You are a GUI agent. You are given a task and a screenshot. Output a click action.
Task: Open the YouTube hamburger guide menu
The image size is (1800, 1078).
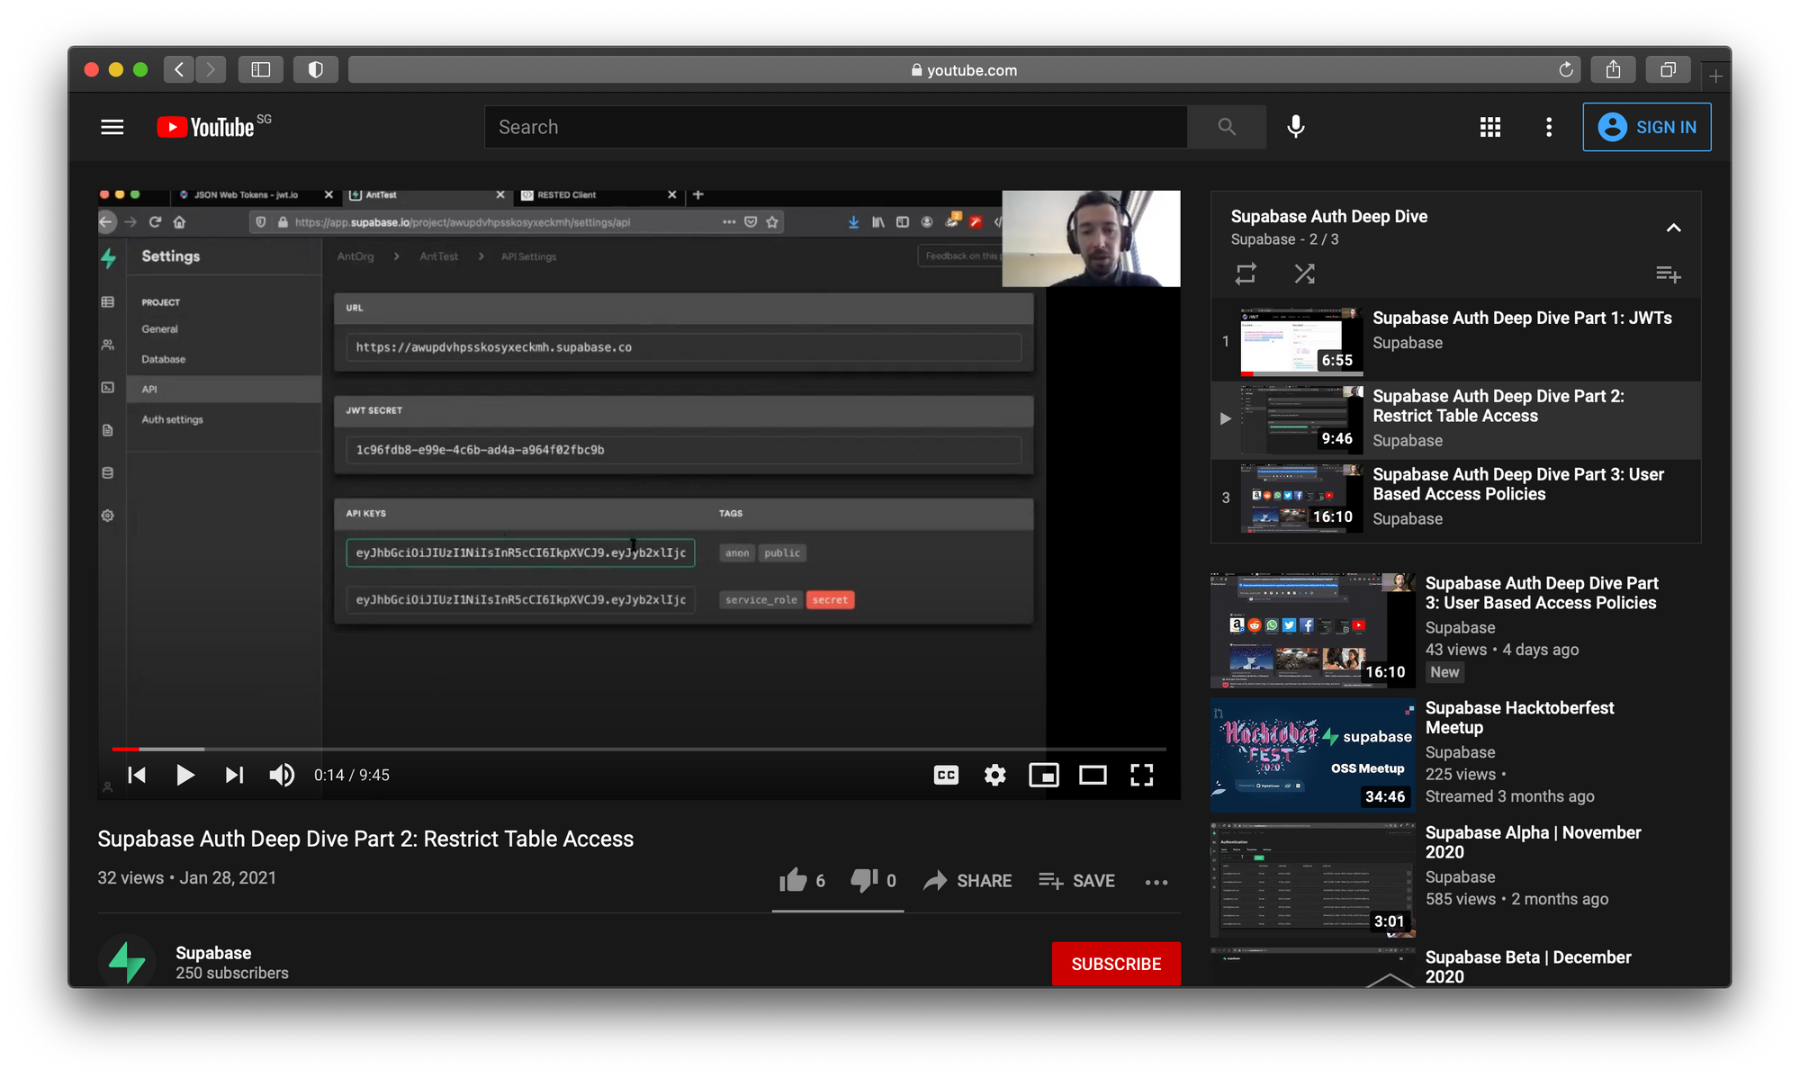tap(112, 127)
